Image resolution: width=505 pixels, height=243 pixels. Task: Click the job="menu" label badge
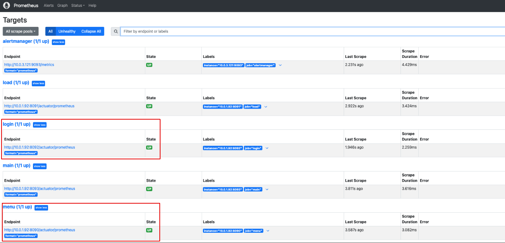[x=254, y=231]
